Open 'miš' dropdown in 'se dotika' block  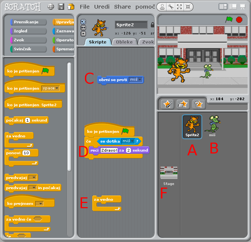[x=132, y=141]
